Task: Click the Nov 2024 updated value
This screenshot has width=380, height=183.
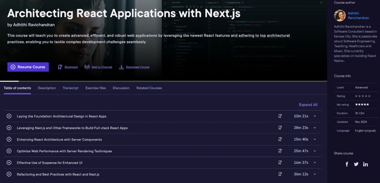Action: [361, 122]
